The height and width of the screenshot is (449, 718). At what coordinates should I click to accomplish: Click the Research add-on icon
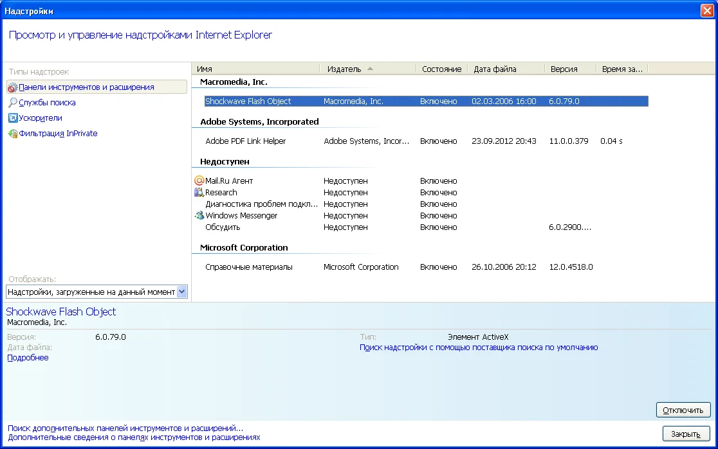(x=199, y=193)
